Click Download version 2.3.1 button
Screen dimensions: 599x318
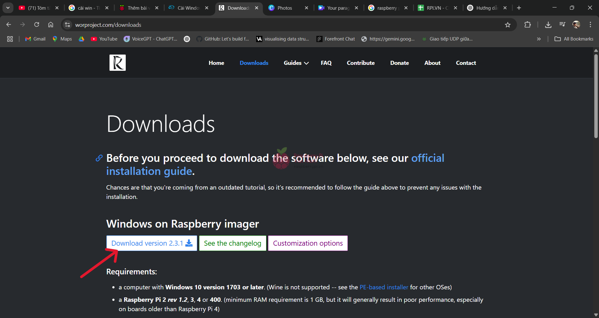click(x=152, y=243)
